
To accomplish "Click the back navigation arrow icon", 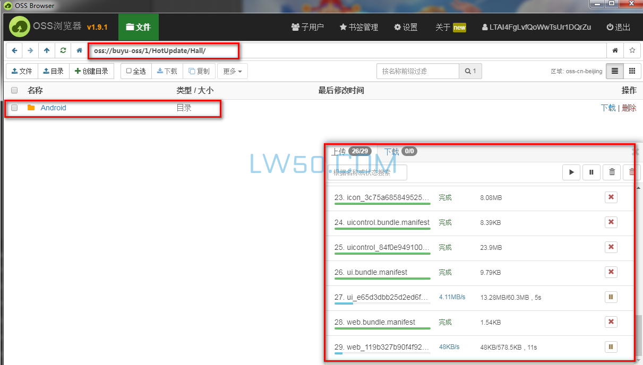I will click(x=14, y=51).
